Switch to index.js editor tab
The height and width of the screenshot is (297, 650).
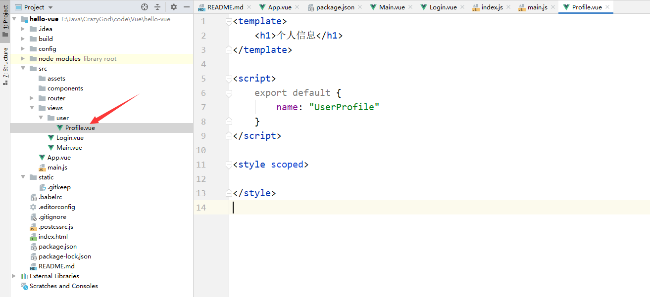coord(493,7)
